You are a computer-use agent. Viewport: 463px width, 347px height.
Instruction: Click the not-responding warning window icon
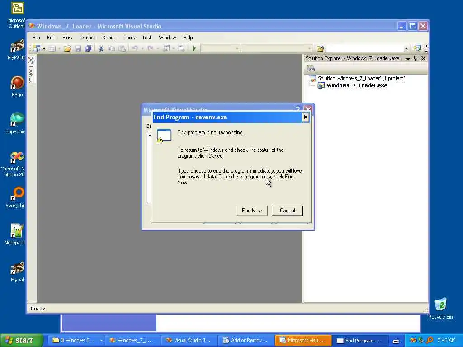164,136
